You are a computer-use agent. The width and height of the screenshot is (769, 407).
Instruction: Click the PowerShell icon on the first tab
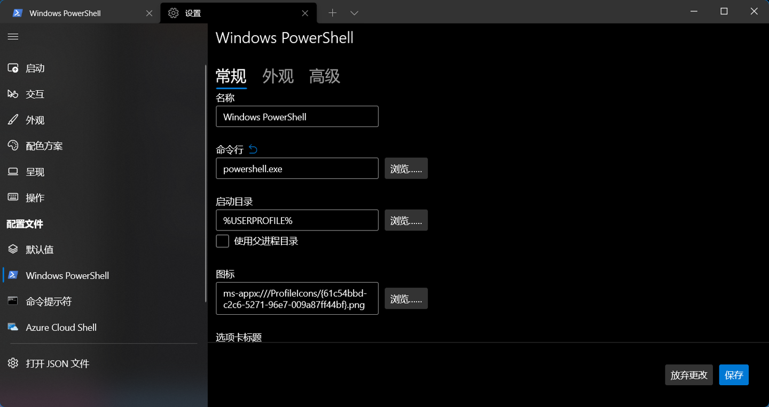[x=17, y=13]
